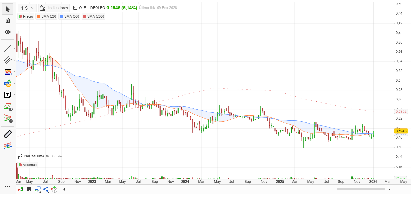Open the geometric shapes drawing tool

coord(8,84)
